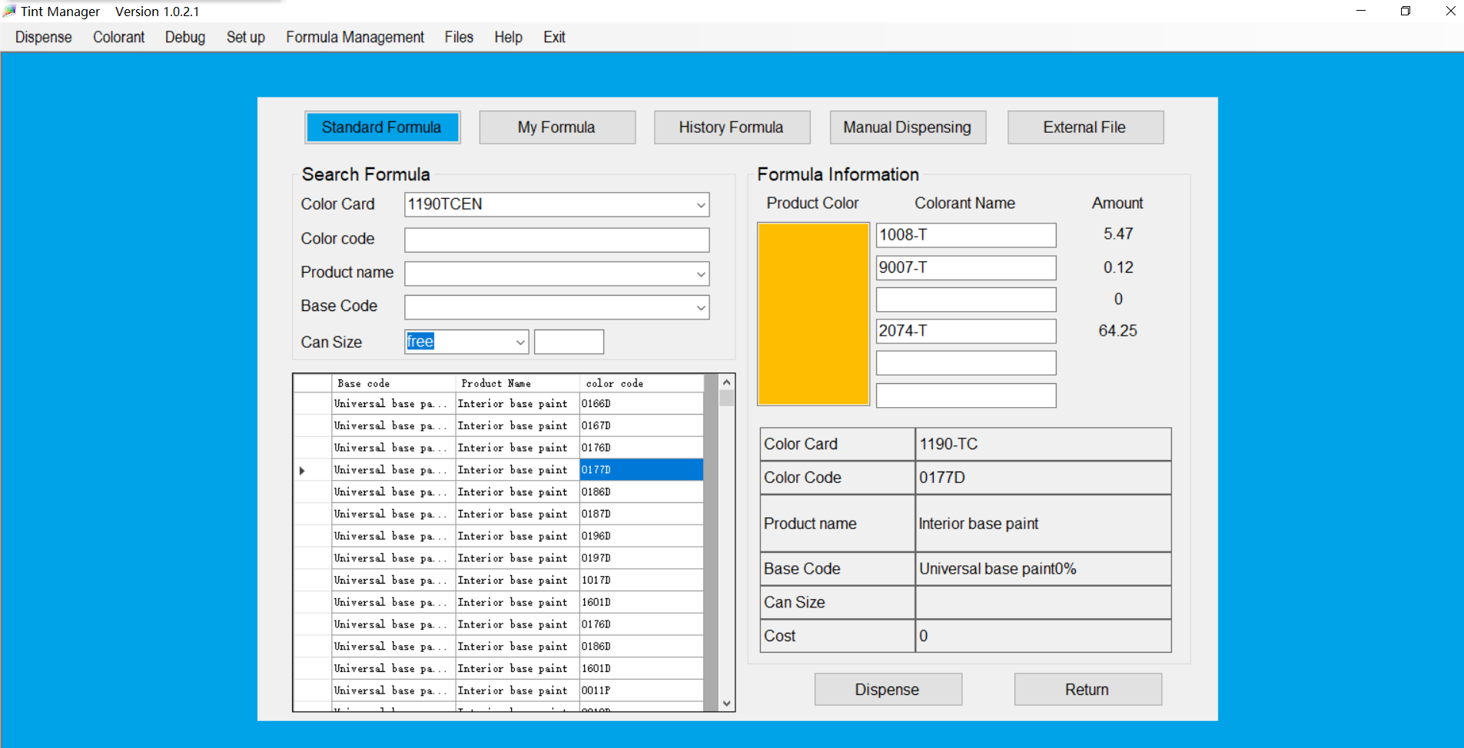The height and width of the screenshot is (748, 1464).
Task: Open the External File tab
Action: [x=1084, y=127]
